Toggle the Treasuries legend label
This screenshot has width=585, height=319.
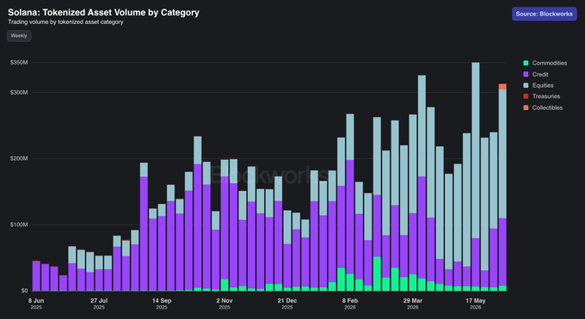coord(545,96)
